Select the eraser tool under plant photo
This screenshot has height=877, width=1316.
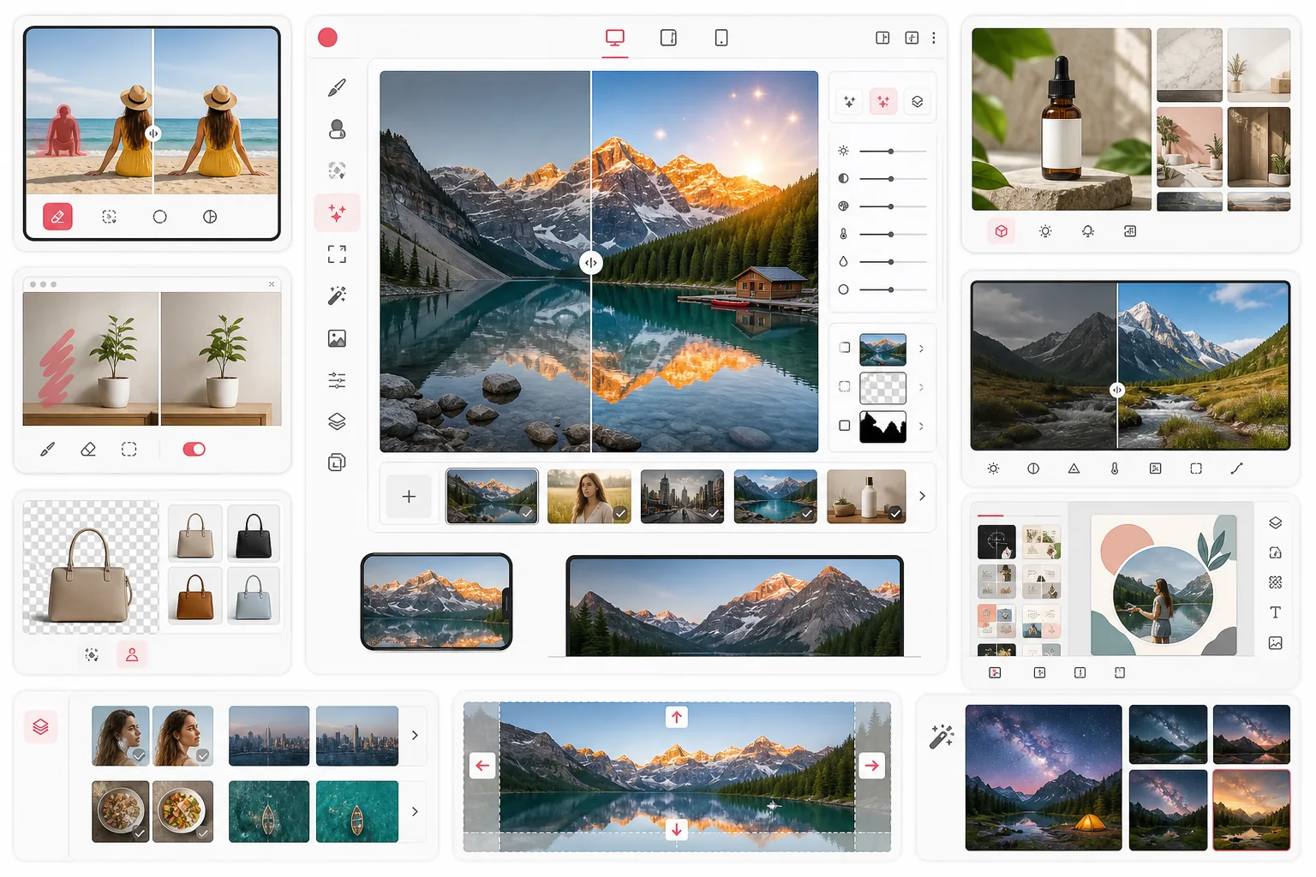coord(88,449)
